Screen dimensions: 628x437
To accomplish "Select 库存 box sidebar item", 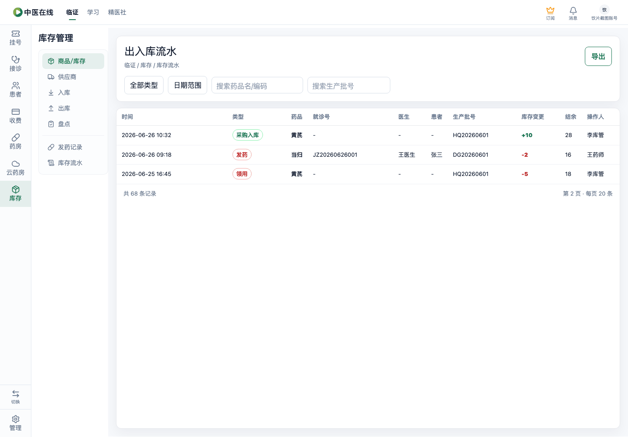I will click(x=16, y=194).
